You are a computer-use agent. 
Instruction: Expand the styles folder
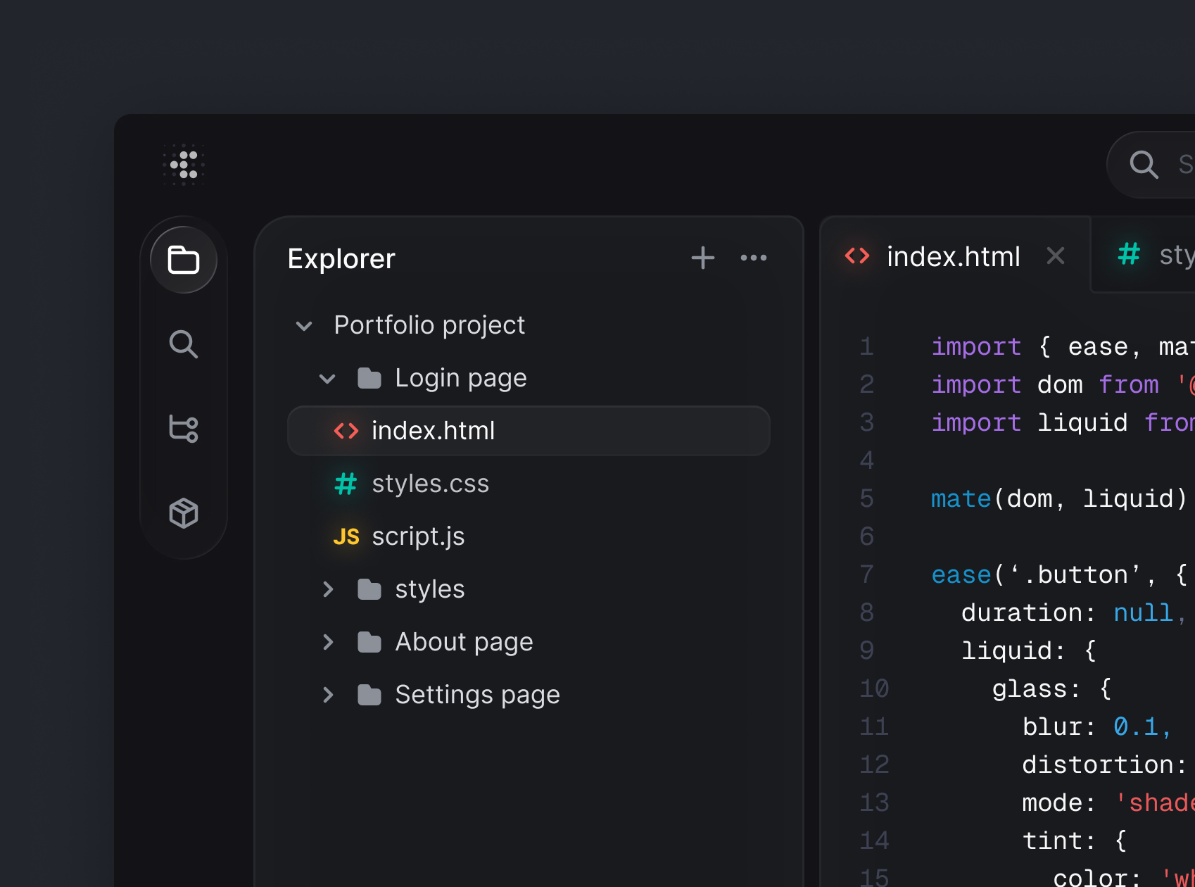[x=327, y=589]
